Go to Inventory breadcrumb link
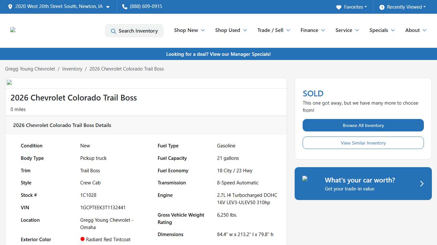Viewport: 437px width, 245px height. coord(72,69)
